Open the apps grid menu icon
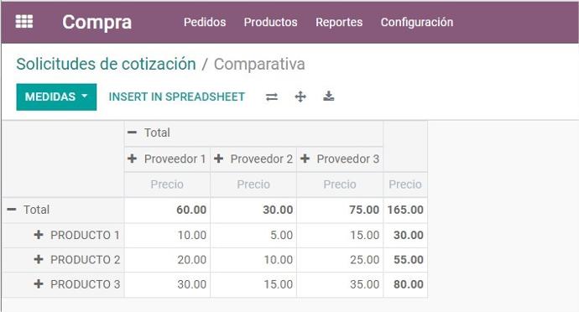The width and height of the screenshot is (579, 312). (24, 22)
